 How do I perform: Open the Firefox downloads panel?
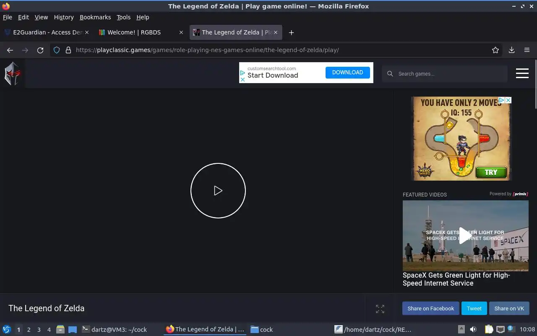tap(512, 50)
